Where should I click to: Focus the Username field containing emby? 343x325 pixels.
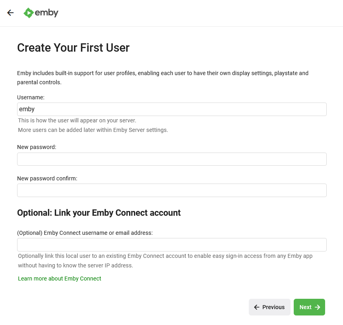(172, 109)
